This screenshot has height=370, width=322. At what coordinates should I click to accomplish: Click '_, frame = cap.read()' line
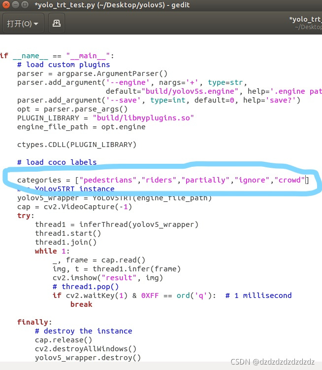(x=99, y=260)
